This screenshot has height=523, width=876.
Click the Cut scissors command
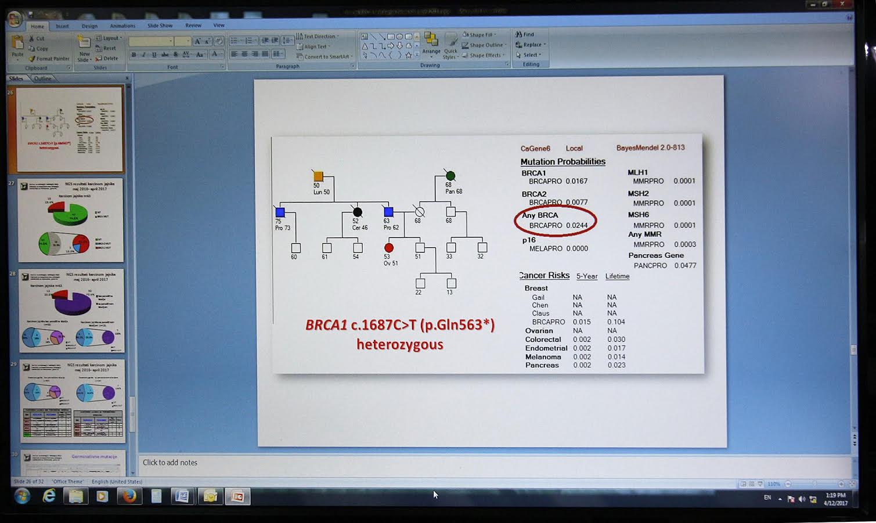[x=37, y=39]
